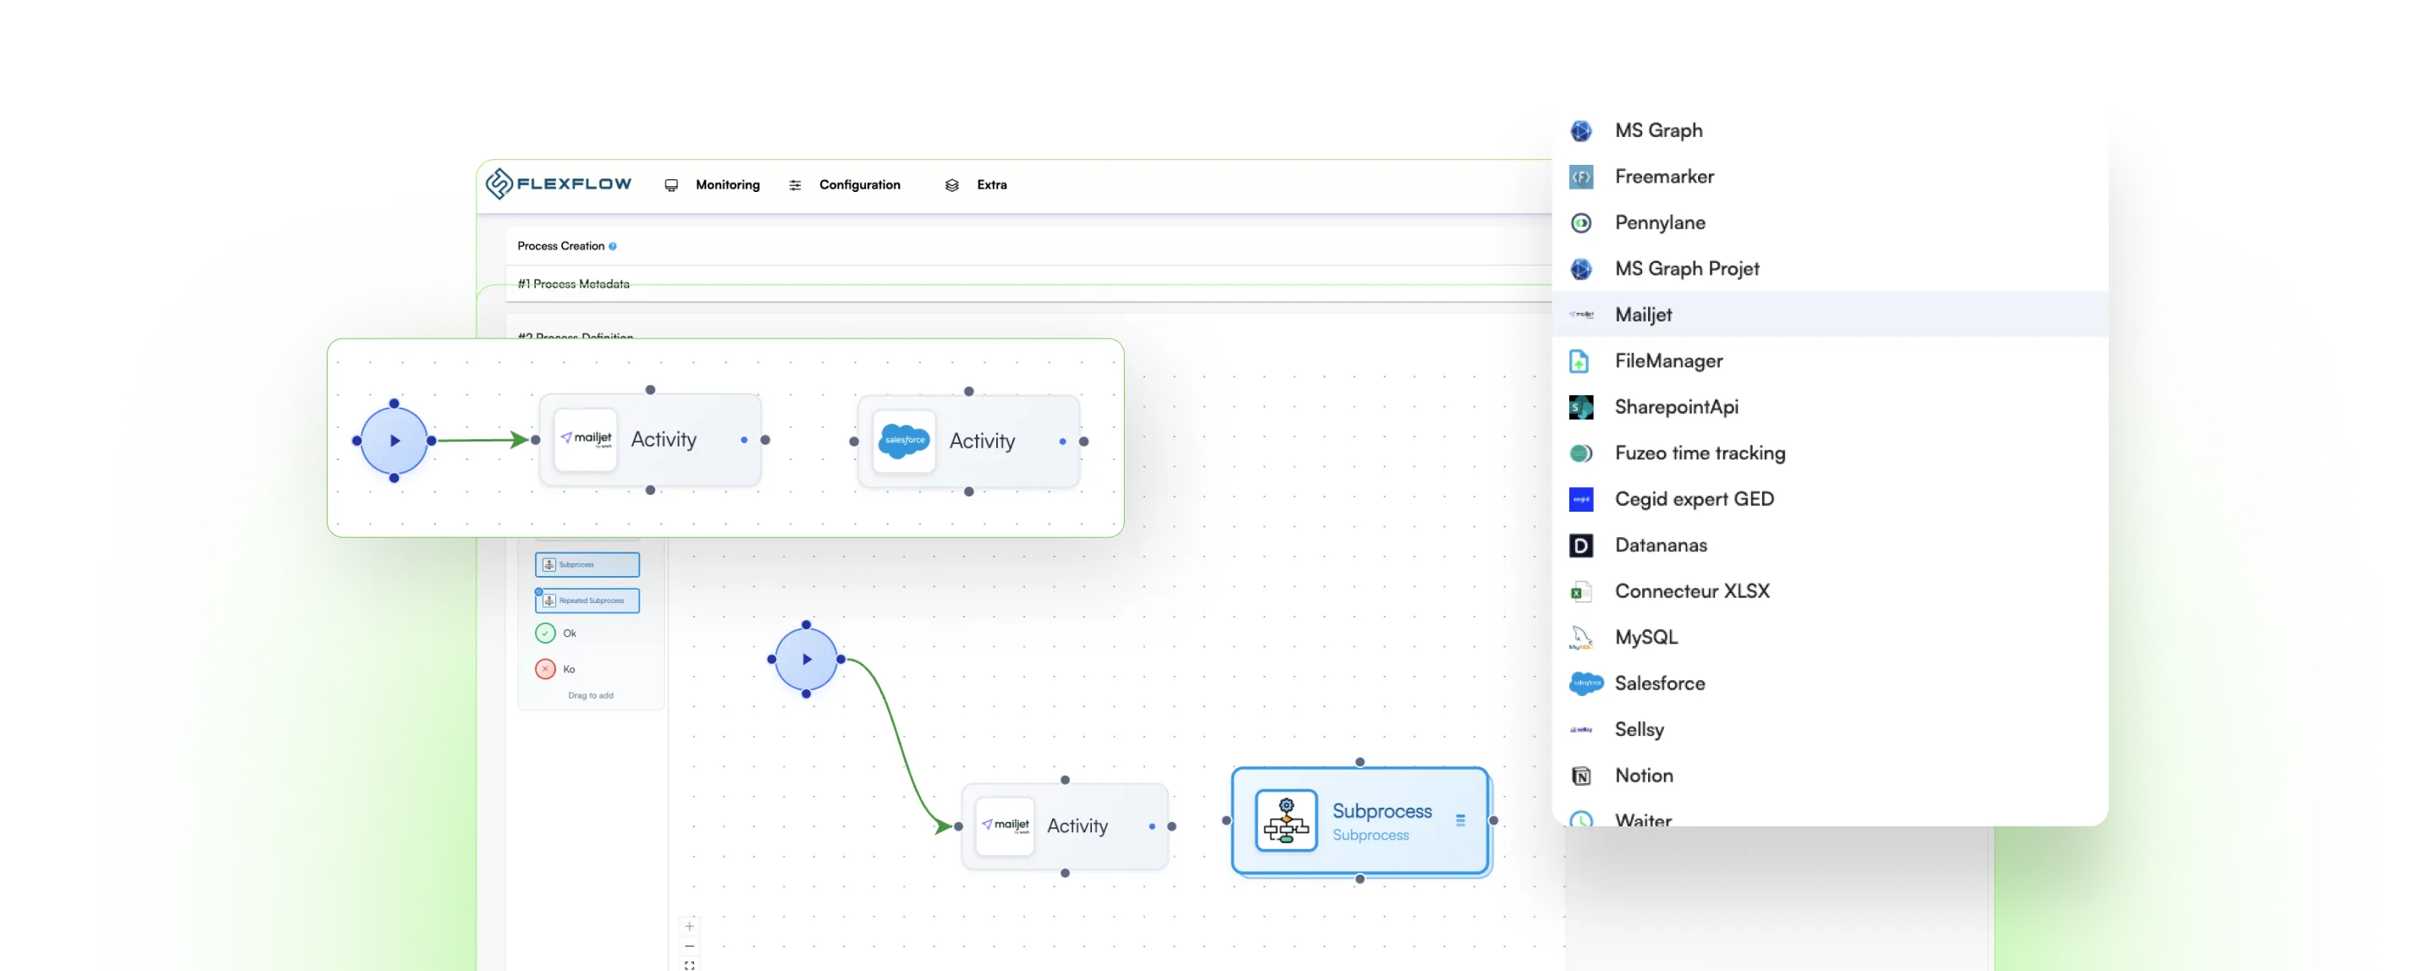2436x971 pixels.
Task: Select the Ko end node icon
Action: (546, 669)
